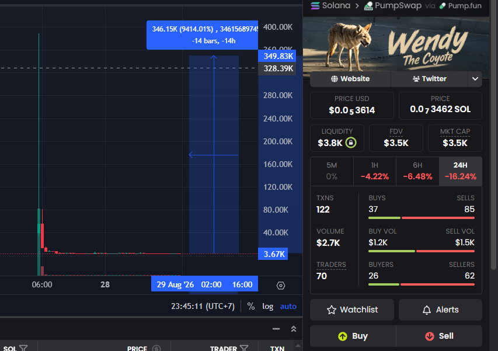Click the Twitter people icon
The height and width of the screenshot is (351, 498).
[416, 79]
